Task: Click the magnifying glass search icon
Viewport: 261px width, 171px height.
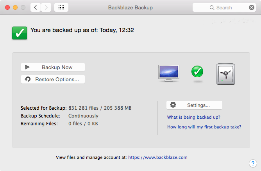Action: (212, 8)
